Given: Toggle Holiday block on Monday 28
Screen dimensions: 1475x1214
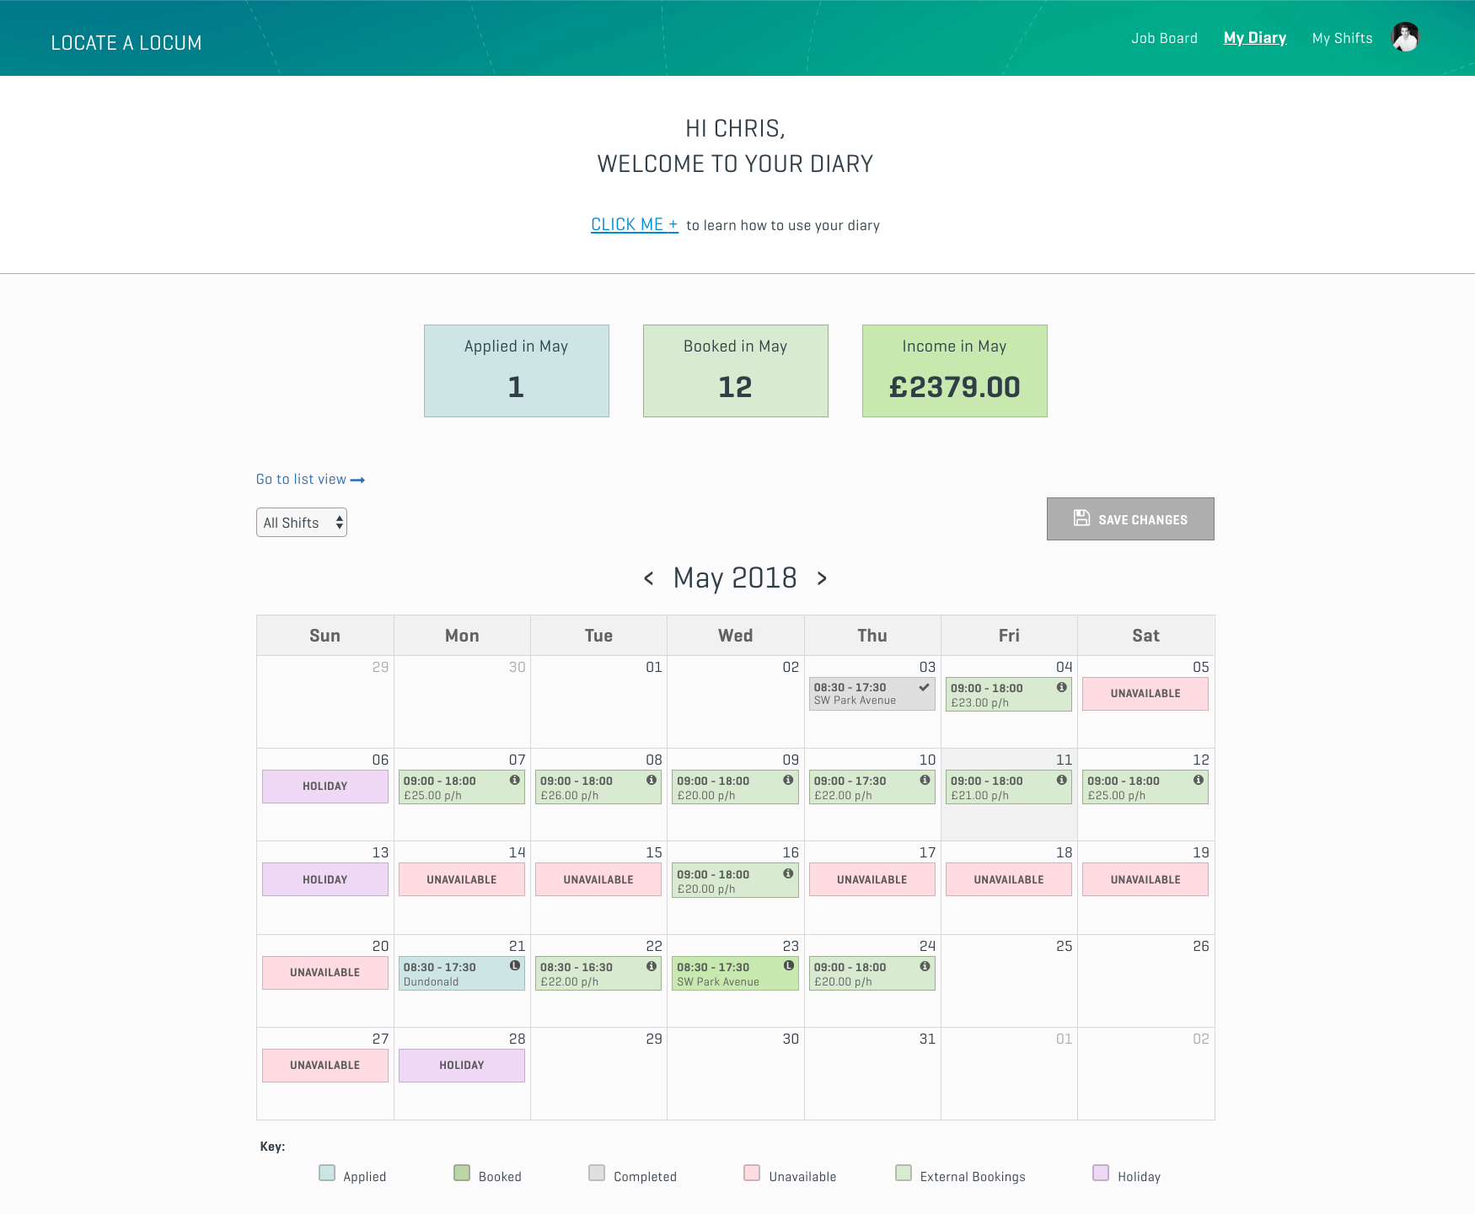Looking at the screenshot, I should click(461, 1066).
